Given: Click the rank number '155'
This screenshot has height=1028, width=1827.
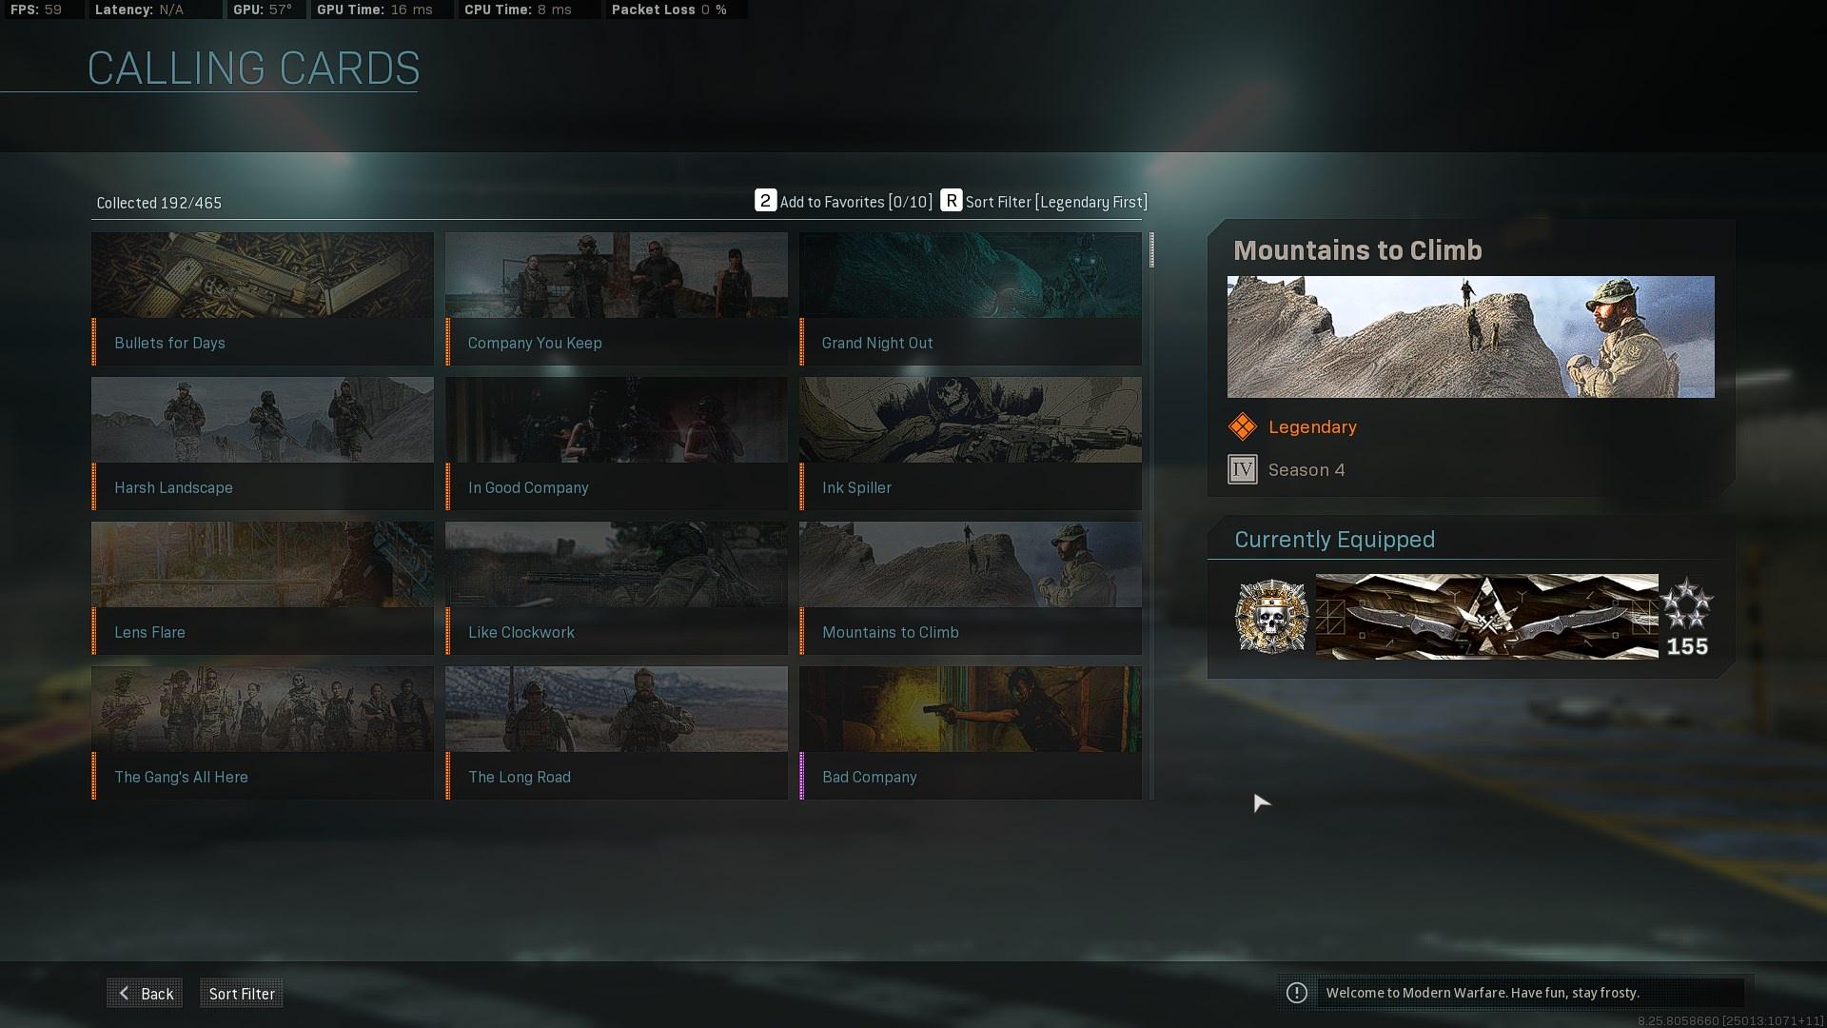Looking at the screenshot, I should tap(1687, 646).
